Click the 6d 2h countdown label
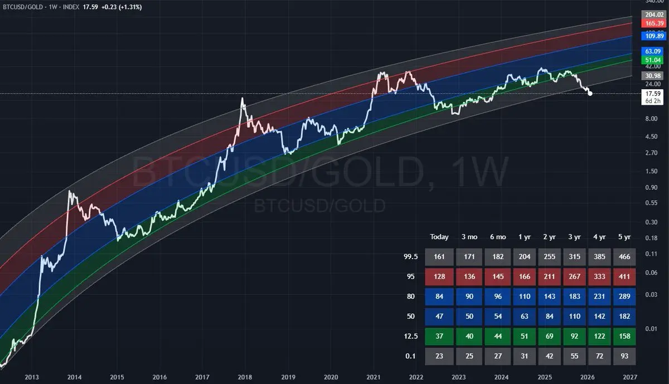Viewport: 669px width, 384px height. [x=652, y=101]
